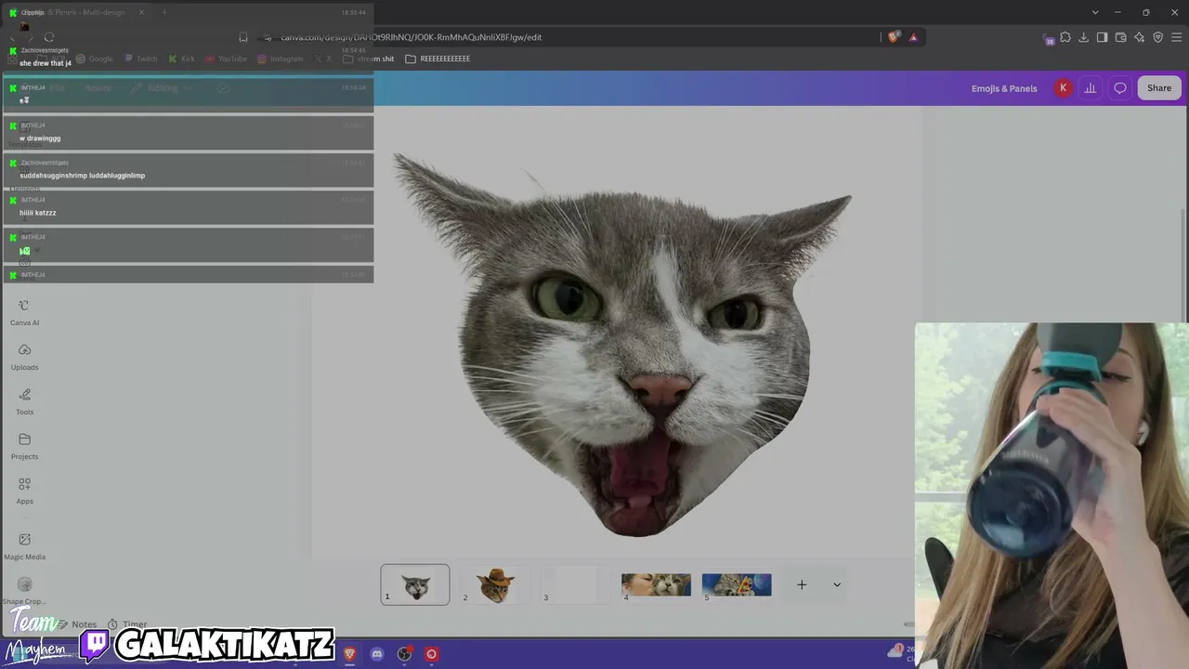The height and width of the screenshot is (669, 1189).
Task: Open the Brave VPN shield icon
Action: coord(1157,37)
